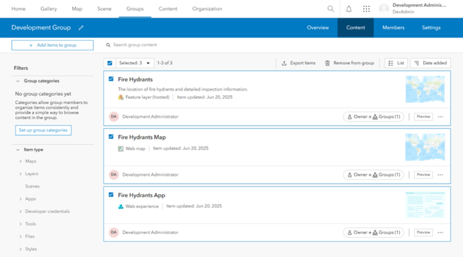This screenshot has width=463, height=257.
Task: Click the List view icon
Action: [x=391, y=63]
